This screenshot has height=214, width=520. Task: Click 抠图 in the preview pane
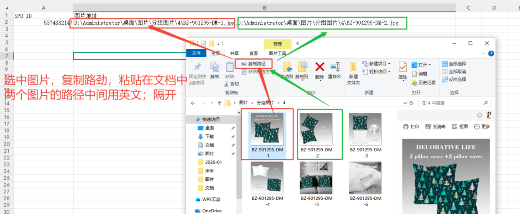point(460,127)
